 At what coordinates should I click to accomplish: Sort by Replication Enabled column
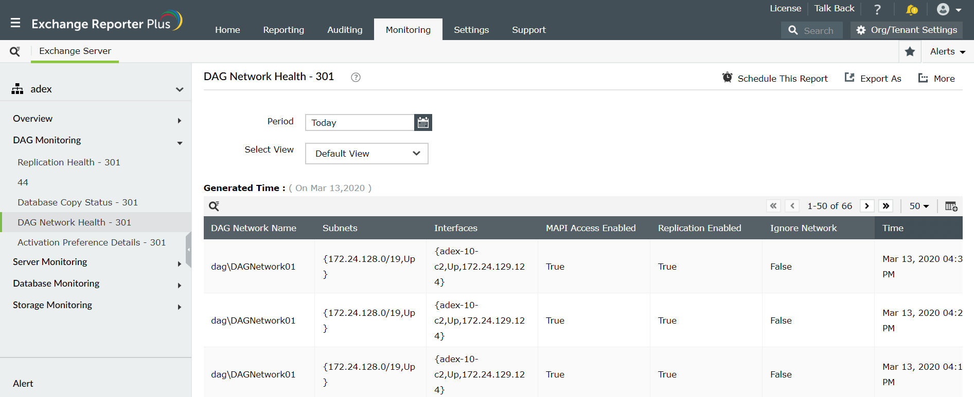(700, 228)
